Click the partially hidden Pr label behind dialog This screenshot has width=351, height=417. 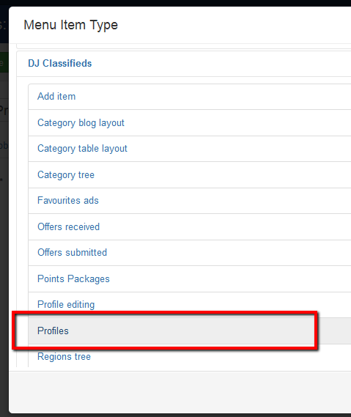click(4, 110)
